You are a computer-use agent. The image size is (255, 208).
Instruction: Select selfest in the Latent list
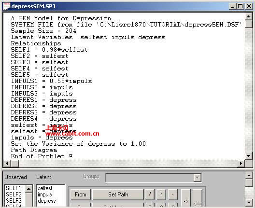tap(45, 188)
